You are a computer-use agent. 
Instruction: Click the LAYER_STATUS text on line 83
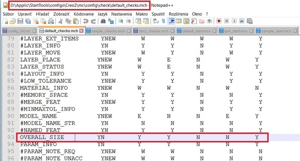pyautogui.click(x=42, y=67)
